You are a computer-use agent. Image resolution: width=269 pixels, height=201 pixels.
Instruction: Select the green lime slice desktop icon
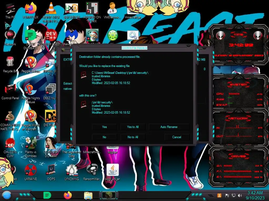(x=112, y=35)
